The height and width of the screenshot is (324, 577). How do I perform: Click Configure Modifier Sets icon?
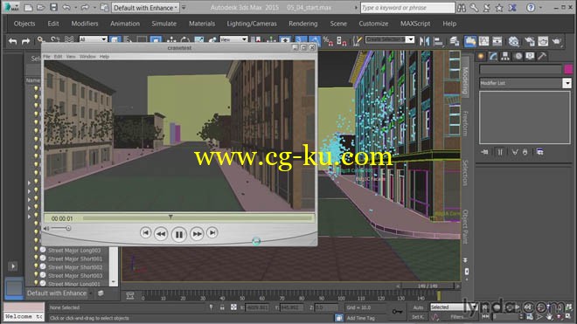[539, 152]
